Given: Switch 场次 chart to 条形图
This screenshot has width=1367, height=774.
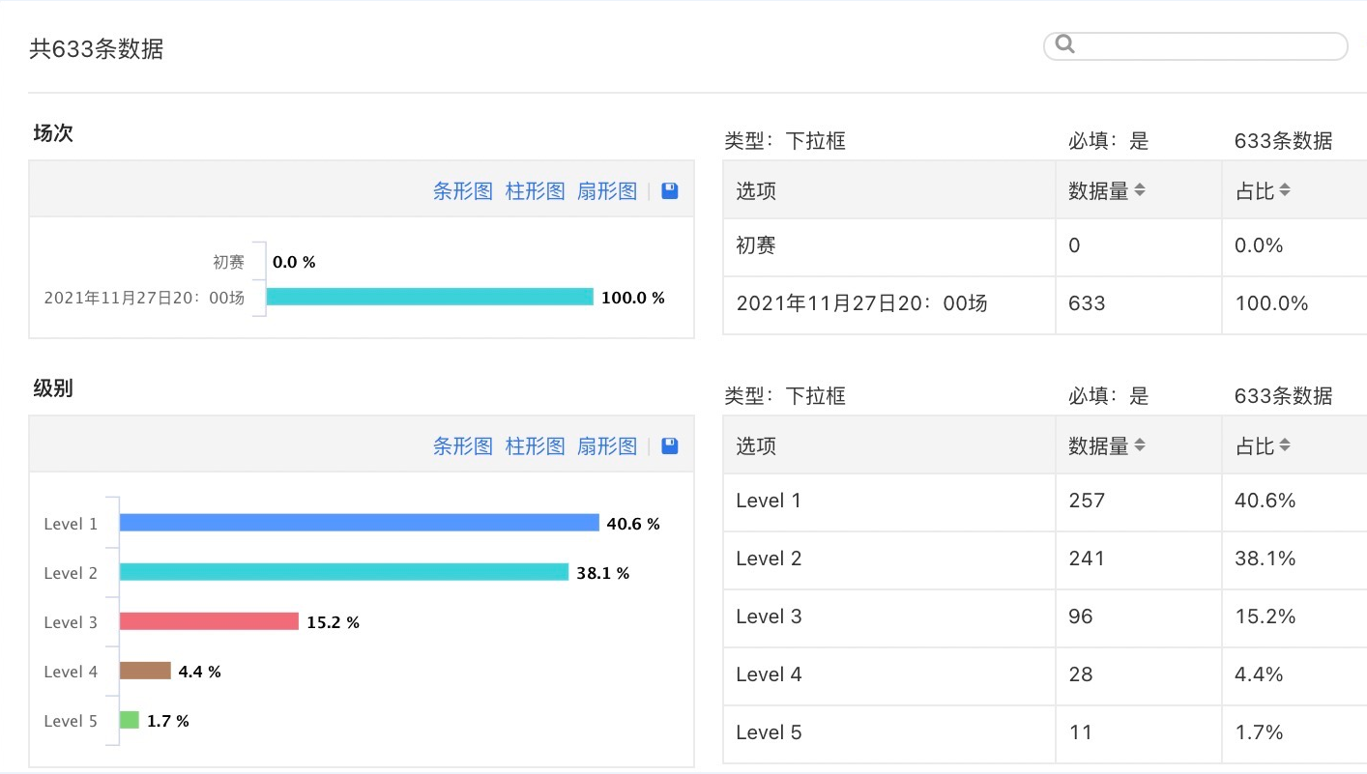Looking at the screenshot, I should 463,191.
